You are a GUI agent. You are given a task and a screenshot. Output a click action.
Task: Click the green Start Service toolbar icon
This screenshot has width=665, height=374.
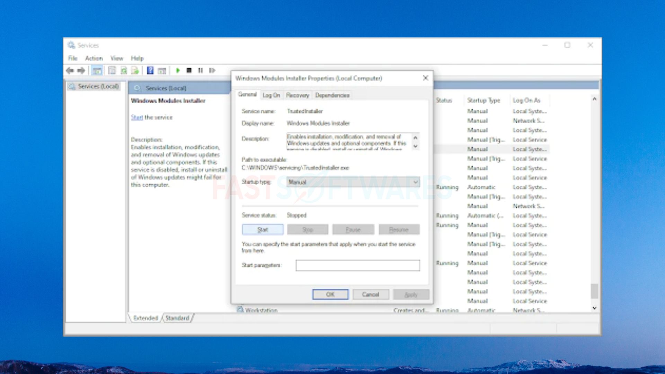click(178, 71)
